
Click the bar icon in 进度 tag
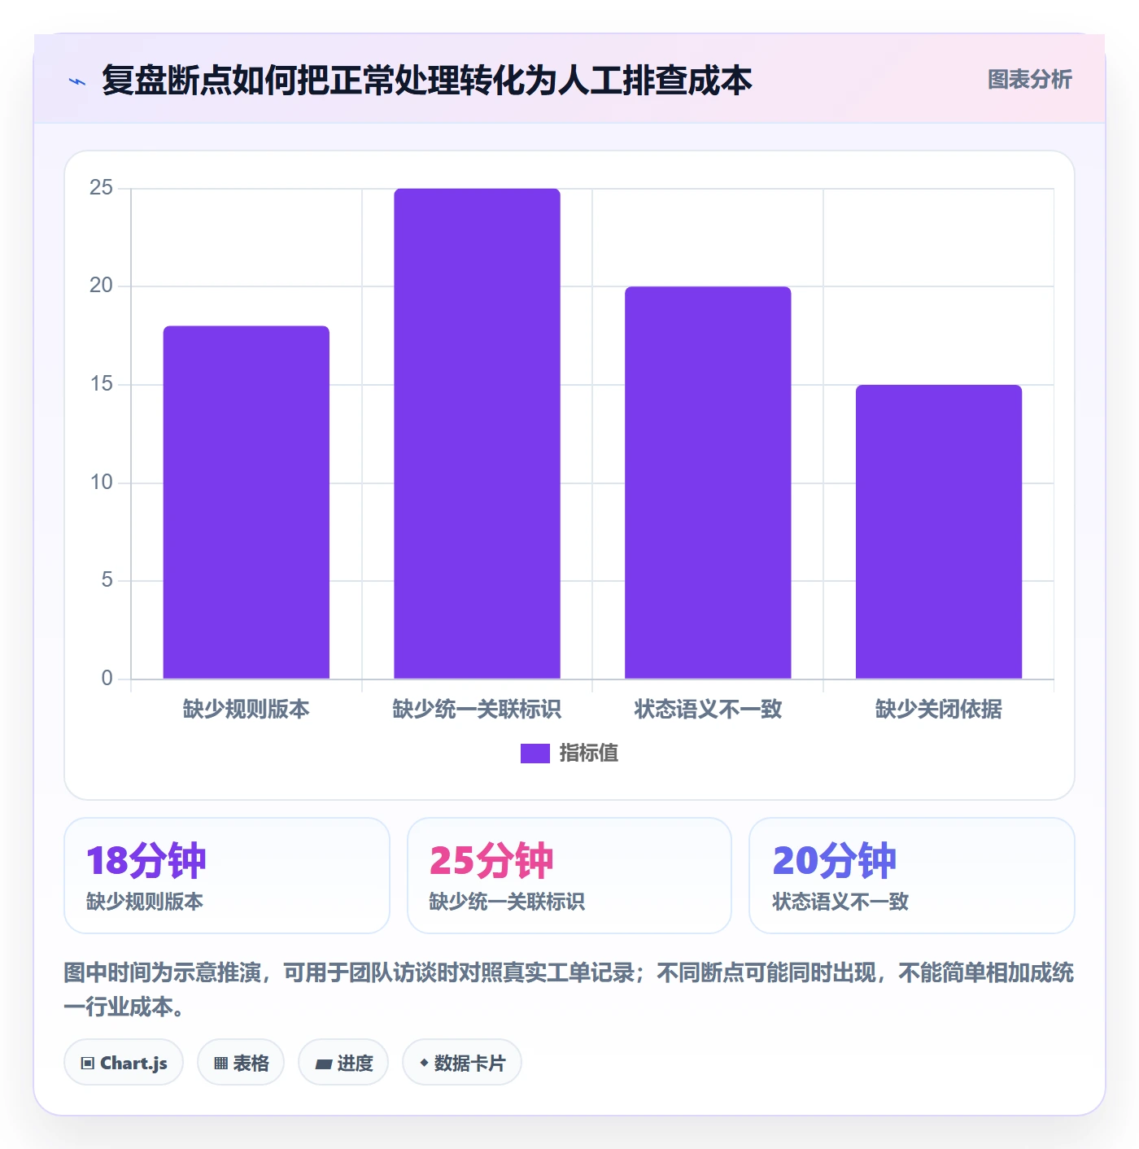pyautogui.click(x=323, y=1064)
